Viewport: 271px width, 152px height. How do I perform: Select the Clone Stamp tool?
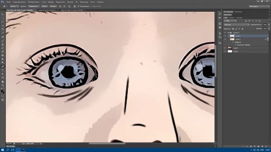(x=3, y=44)
